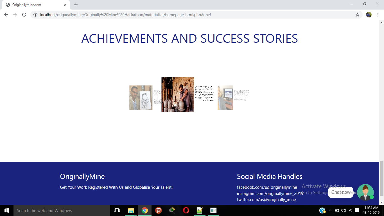Open the twitter.com/us@originally_mine link
The height and width of the screenshot is (216, 384).
(x=266, y=200)
